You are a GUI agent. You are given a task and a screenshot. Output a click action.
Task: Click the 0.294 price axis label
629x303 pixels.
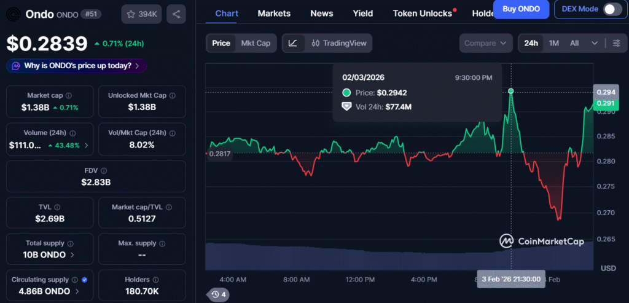pyautogui.click(x=606, y=92)
